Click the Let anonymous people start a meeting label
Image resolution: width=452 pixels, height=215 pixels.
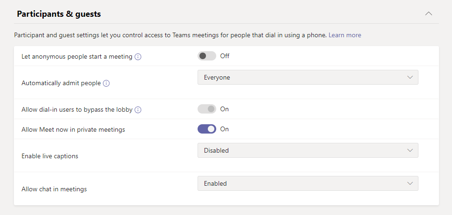coord(77,56)
